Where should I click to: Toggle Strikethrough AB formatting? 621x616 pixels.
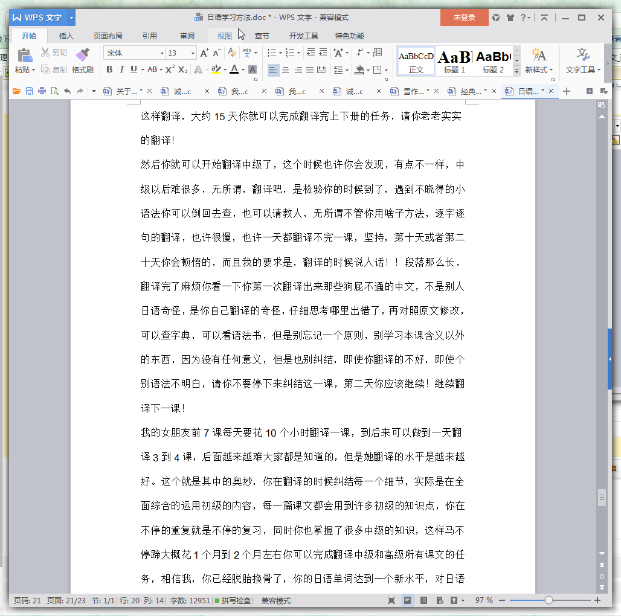152,69
